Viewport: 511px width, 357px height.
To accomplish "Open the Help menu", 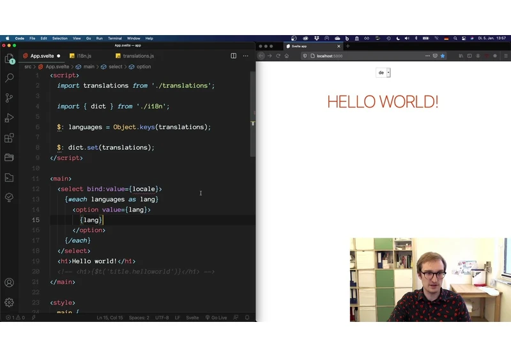I will 149,38.
